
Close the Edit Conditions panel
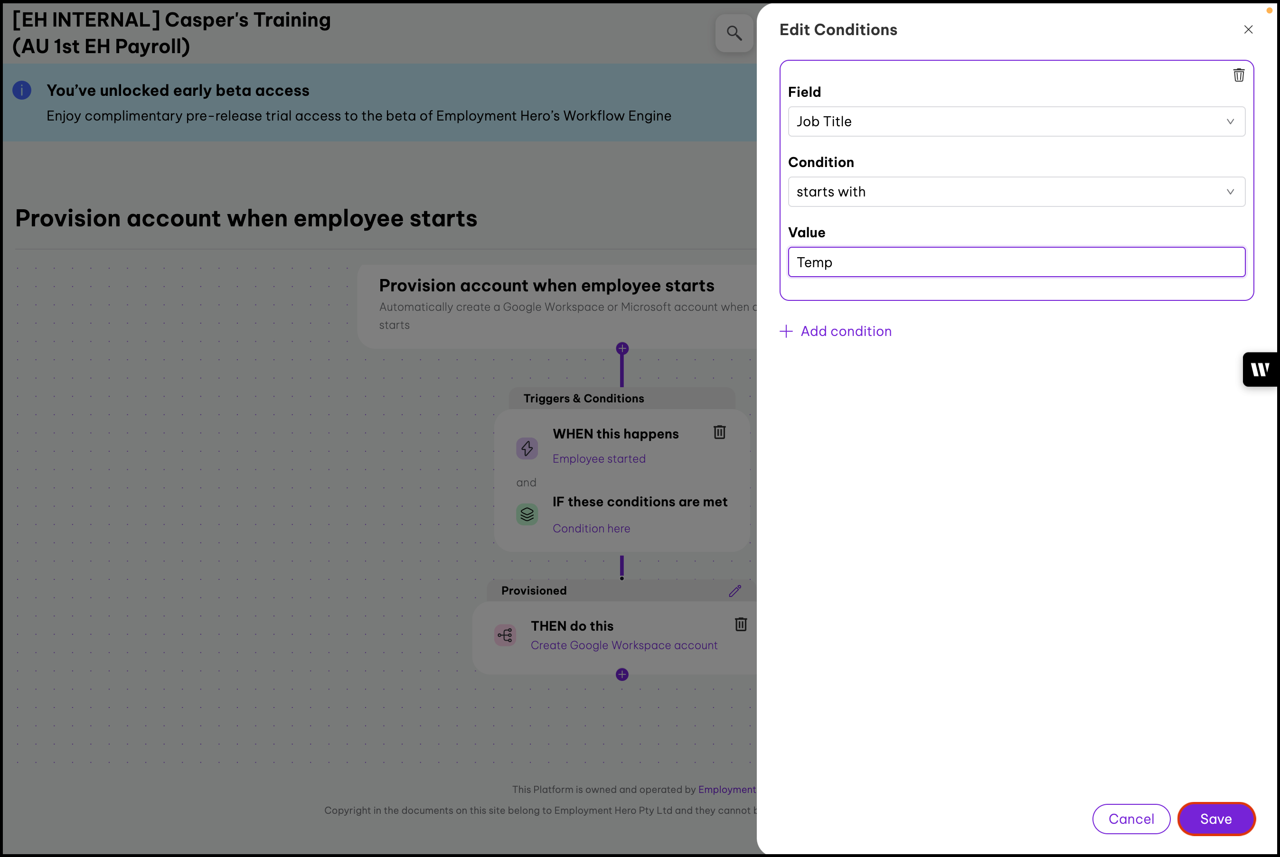click(1248, 29)
